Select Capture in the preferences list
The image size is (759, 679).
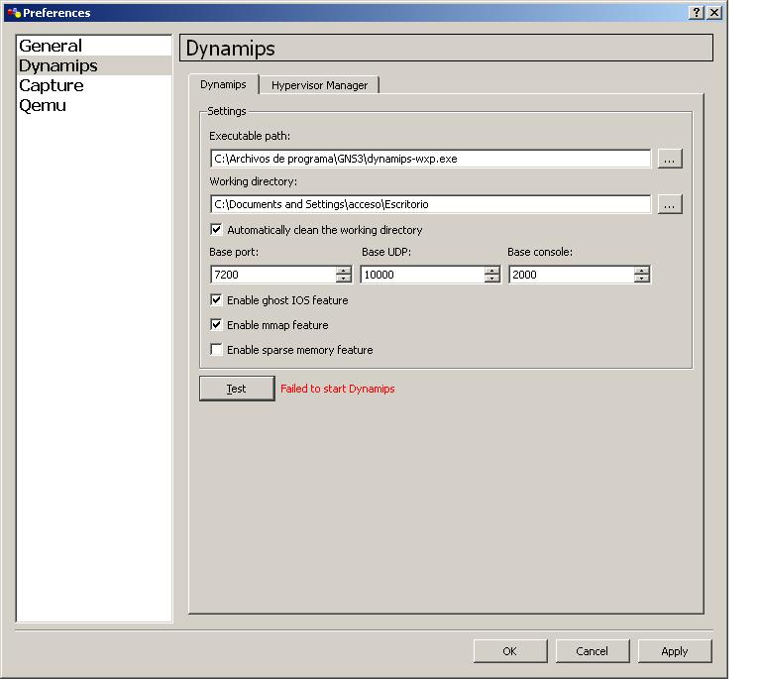pyautogui.click(x=52, y=86)
